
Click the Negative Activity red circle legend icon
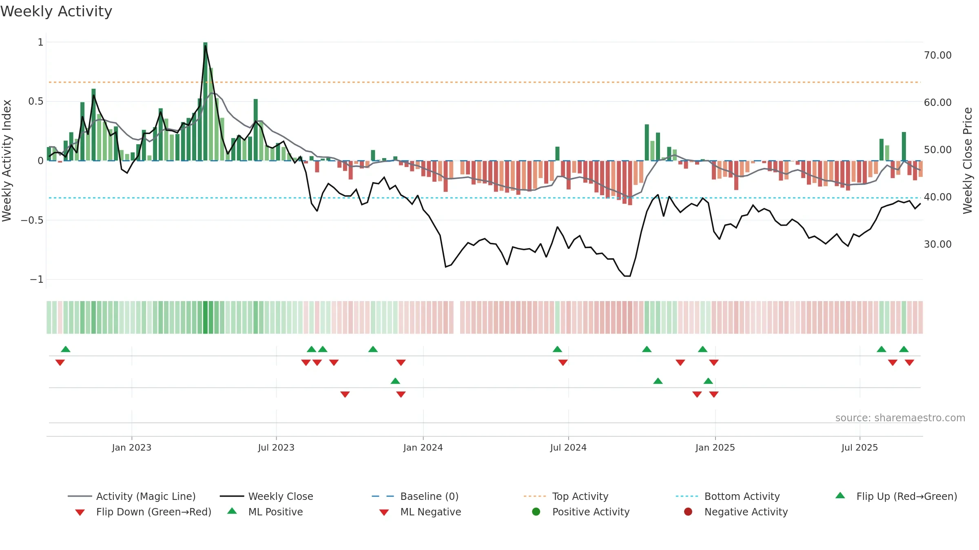(688, 511)
